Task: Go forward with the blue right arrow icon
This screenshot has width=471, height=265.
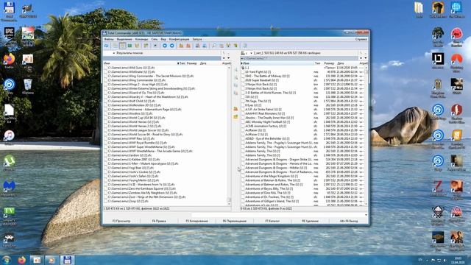Action: (171, 46)
